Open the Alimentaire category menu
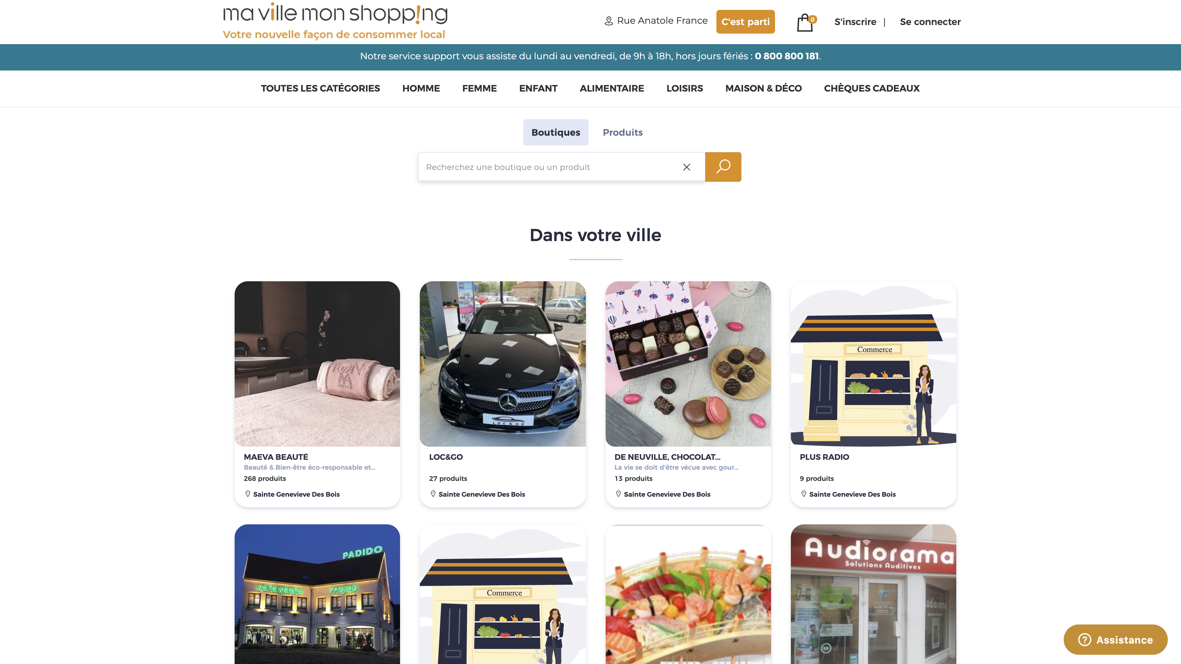1181x664 pixels. pyautogui.click(x=612, y=89)
